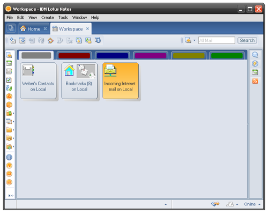This screenshot has height=214, width=268.
Task: Select the Incoming Internet mail on Local tile
Action: tap(121, 80)
